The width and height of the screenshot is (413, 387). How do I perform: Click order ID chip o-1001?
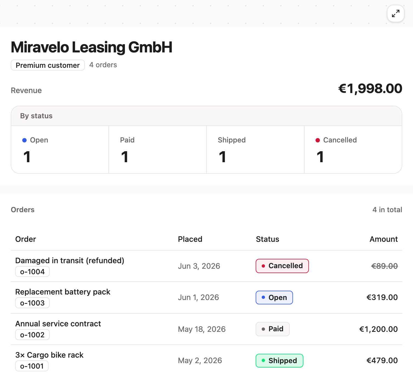pyautogui.click(x=32, y=366)
